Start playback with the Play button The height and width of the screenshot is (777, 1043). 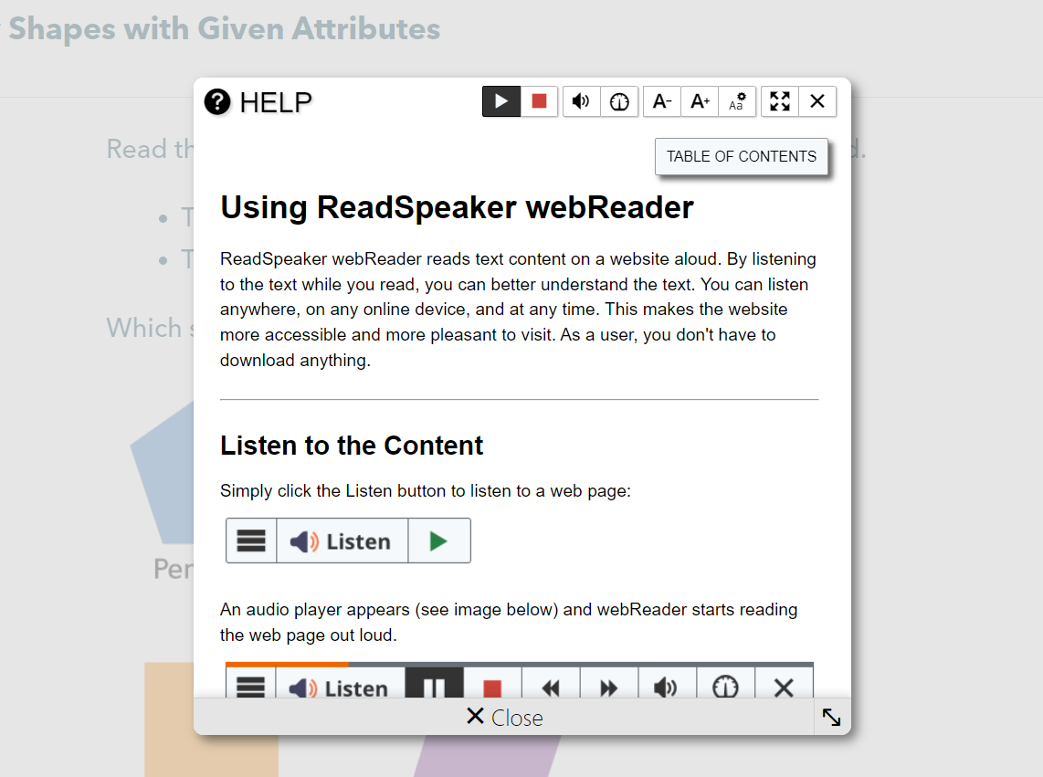point(500,101)
